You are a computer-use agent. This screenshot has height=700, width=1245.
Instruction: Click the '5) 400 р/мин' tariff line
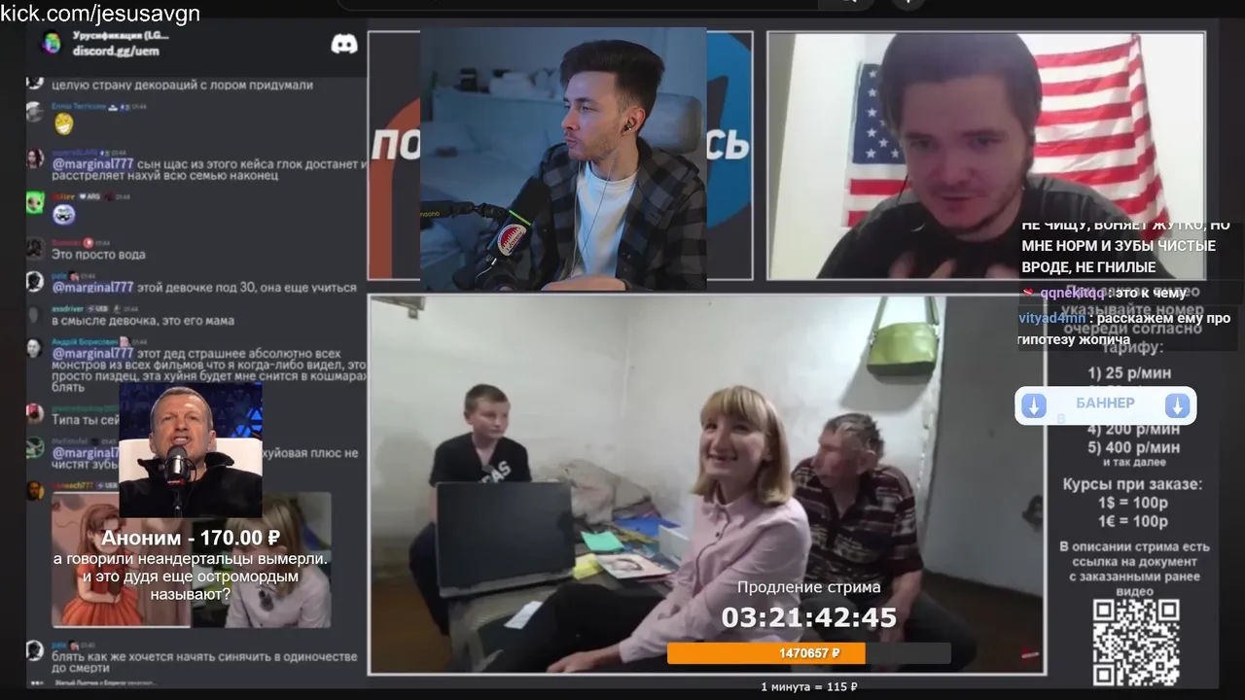tap(1134, 447)
